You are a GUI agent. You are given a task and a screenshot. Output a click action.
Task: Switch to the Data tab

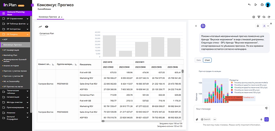[198, 60]
